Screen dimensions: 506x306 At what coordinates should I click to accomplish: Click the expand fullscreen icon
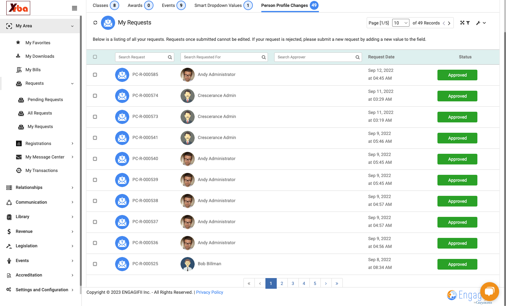click(462, 23)
